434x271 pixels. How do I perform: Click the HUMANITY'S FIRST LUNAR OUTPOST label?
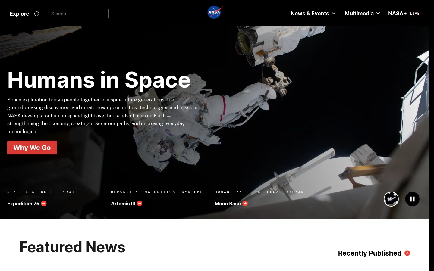click(x=261, y=192)
